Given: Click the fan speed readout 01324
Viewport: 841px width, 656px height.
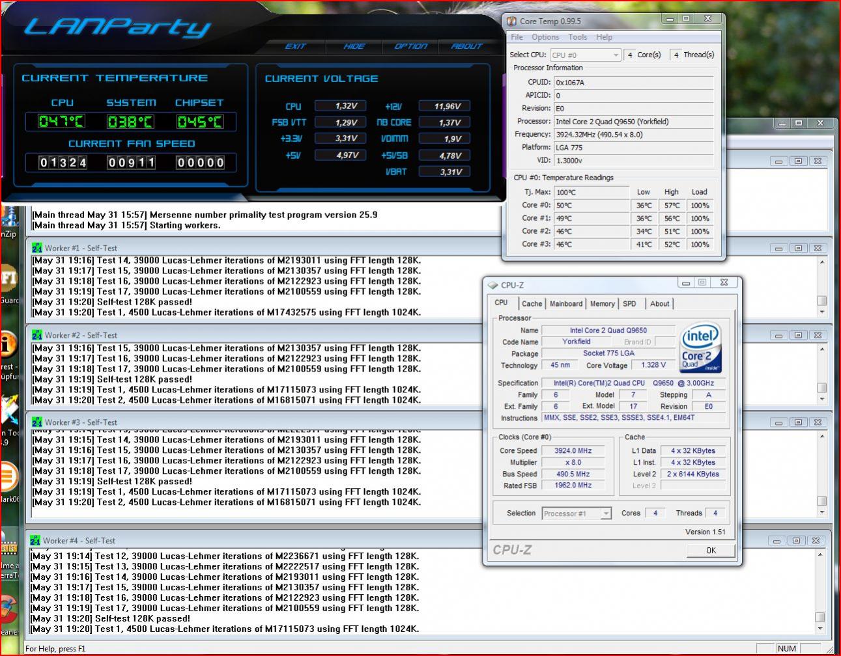Looking at the screenshot, I should [63, 162].
